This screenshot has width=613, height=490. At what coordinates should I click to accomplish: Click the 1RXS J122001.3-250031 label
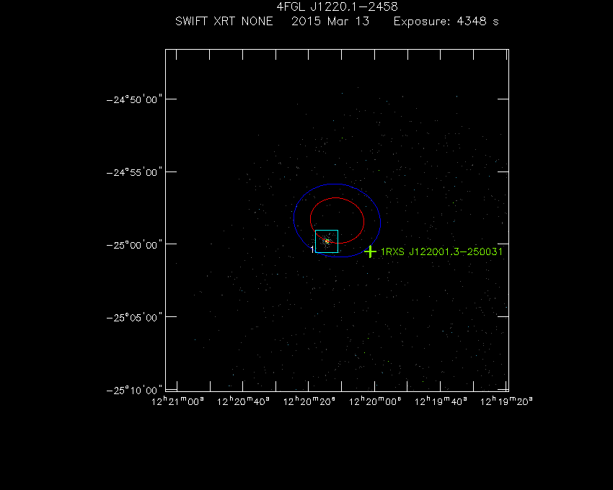441,251
